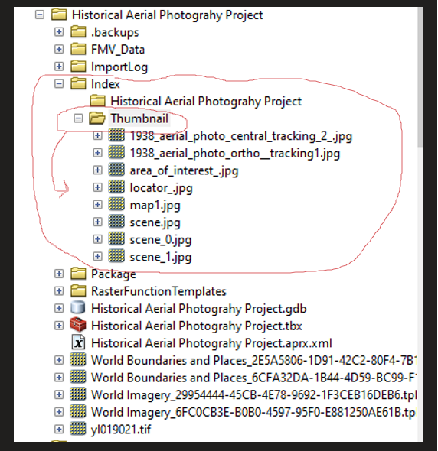Expand 1938_aerial_photo_central_tracking_2_.jpg raster bands

[x=97, y=135]
